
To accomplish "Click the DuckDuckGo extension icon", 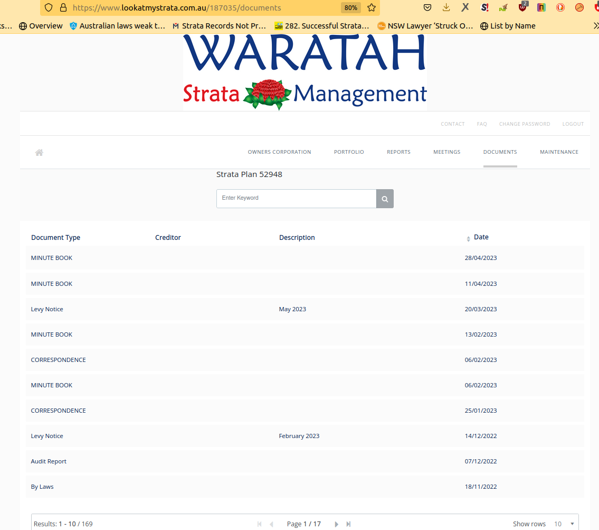I will point(560,7).
